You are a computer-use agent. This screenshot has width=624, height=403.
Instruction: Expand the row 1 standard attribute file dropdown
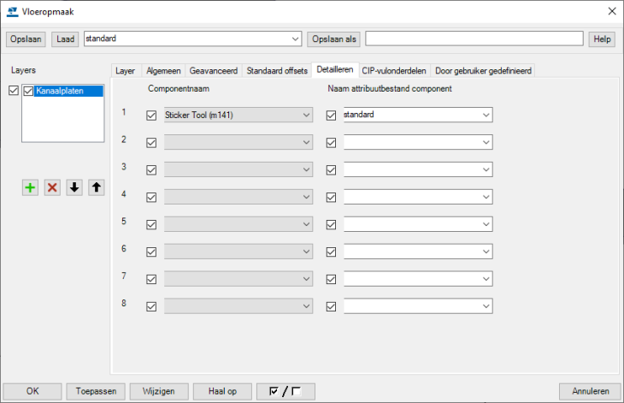(486, 115)
